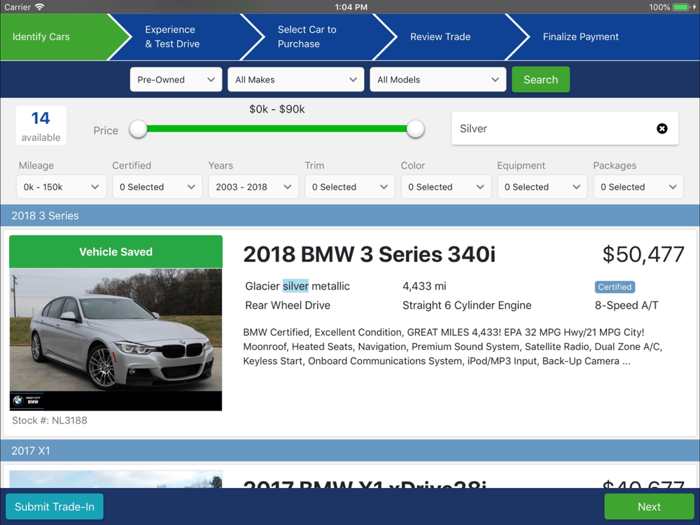Click the maximum price slider handle
Image resolution: width=700 pixels, height=525 pixels.
pos(415,129)
